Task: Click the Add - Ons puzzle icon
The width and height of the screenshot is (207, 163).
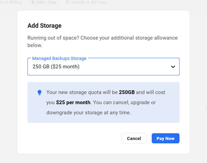Action: [33, 2]
